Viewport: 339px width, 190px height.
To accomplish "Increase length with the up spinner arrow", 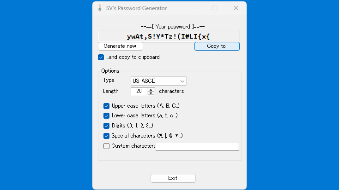I will point(151,90).
